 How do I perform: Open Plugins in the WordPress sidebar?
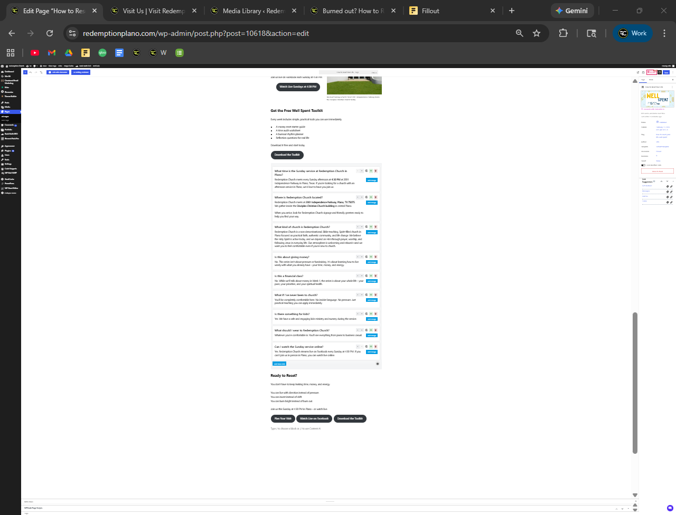tap(8, 150)
